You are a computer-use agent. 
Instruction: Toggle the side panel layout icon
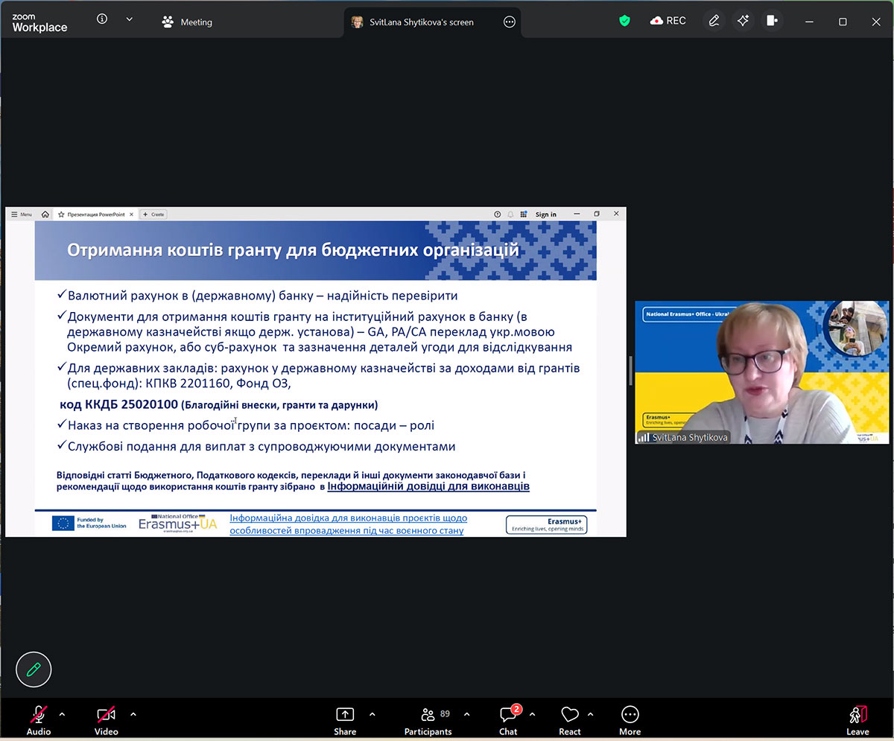tap(772, 21)
